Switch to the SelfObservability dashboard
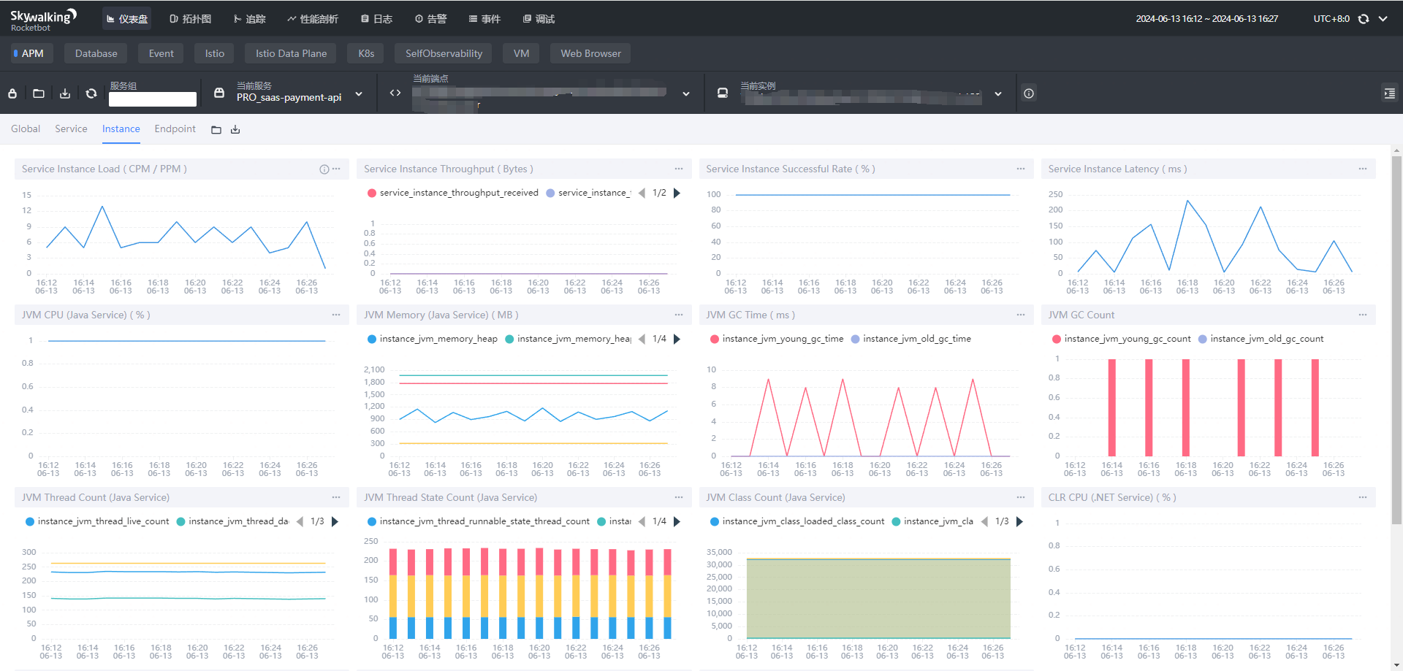This screenshot has height=671, width=1403. click(444, 53)
